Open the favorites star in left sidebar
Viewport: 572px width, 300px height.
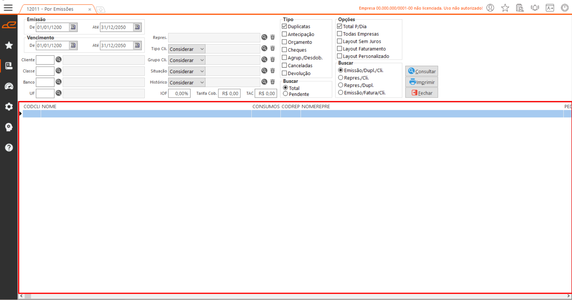[x=9, y=45]
